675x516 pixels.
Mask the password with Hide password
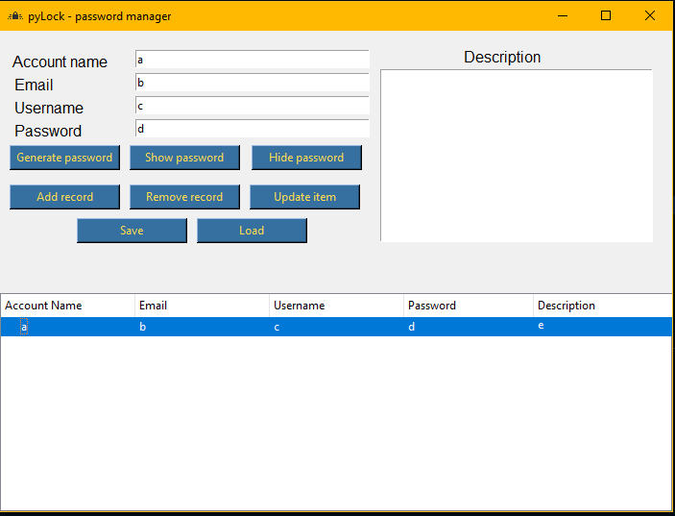click(306, 158)
